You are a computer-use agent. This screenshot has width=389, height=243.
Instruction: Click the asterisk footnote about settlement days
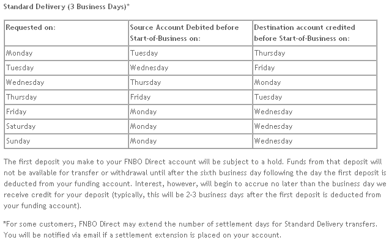click(x=190, y=224)
